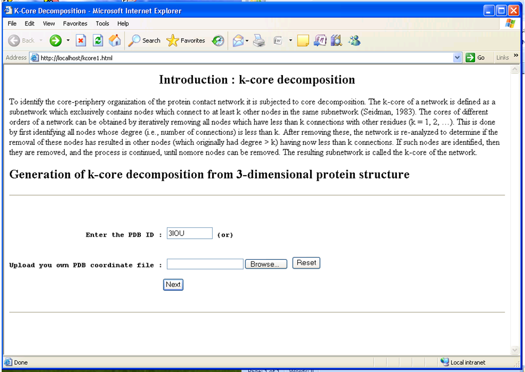Open the Mail envelope icon

tap(238, 40)
